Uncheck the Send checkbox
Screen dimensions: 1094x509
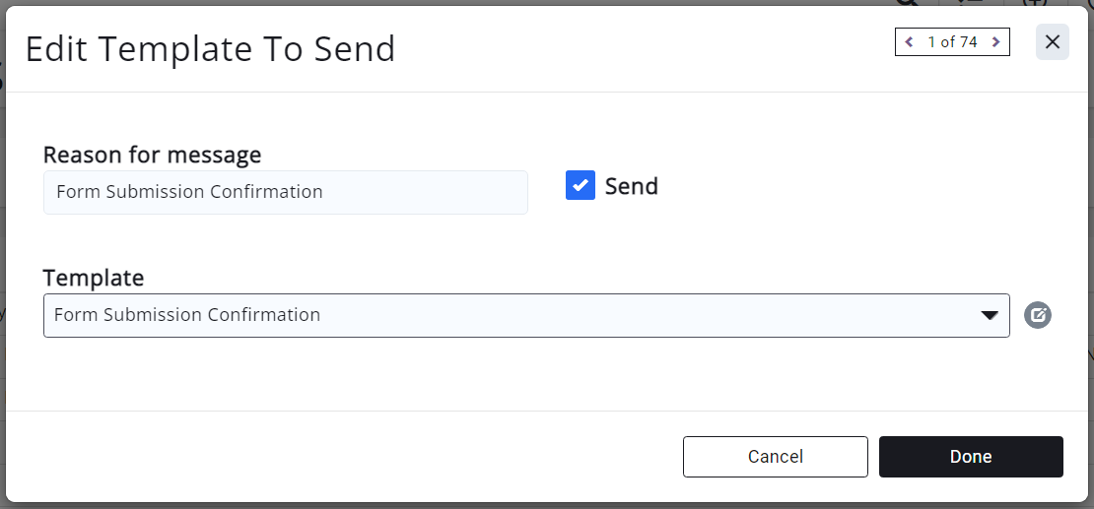click(580, 185)
